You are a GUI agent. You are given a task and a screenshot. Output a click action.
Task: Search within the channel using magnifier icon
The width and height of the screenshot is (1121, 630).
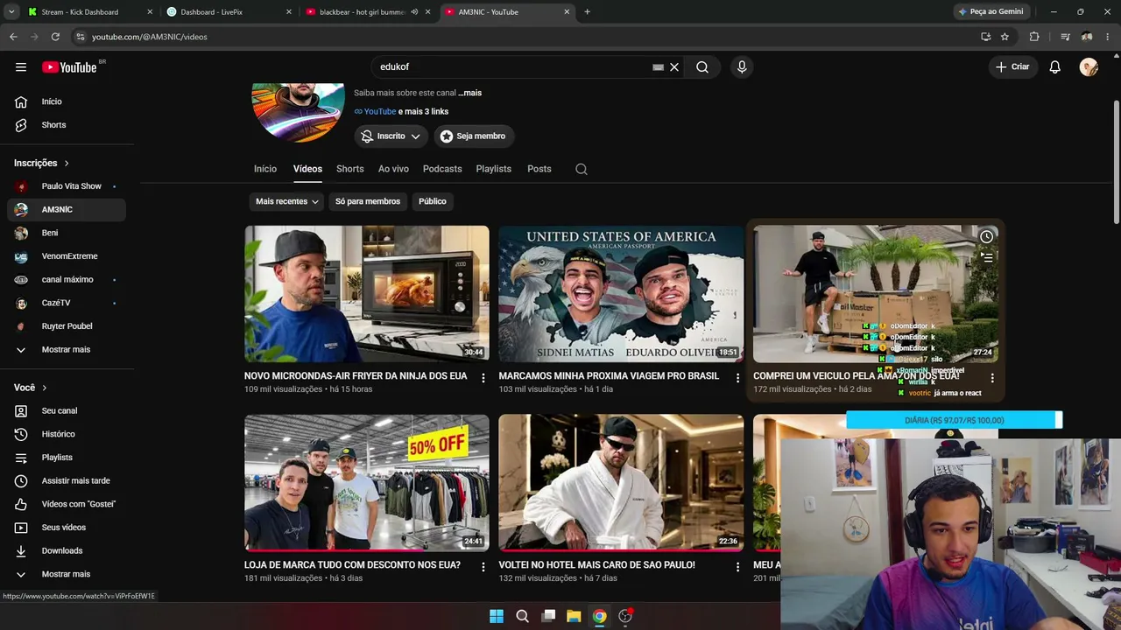click(x=582, y=169)
